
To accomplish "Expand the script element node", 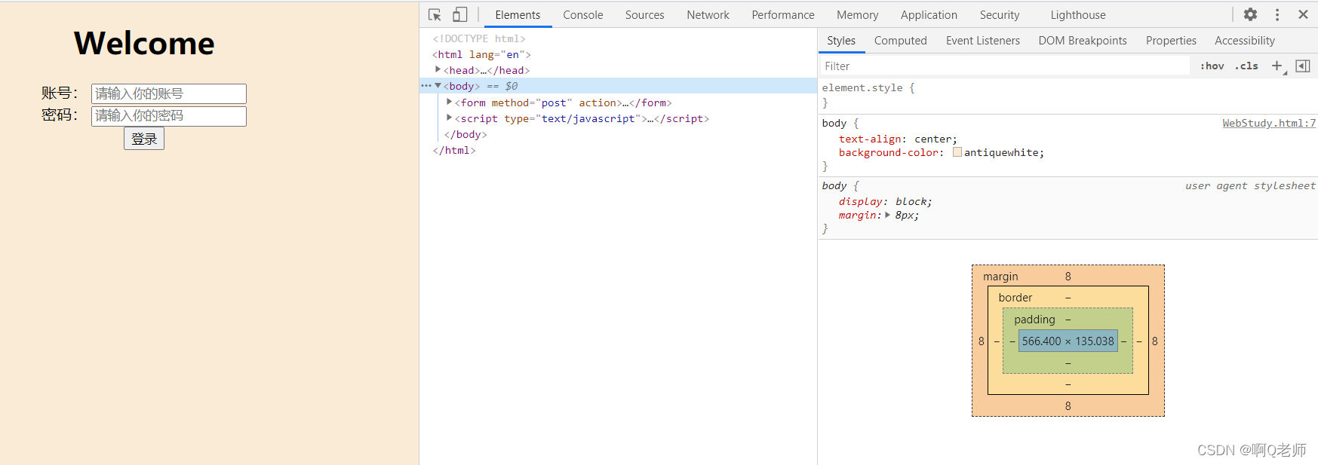I will click(x=449, y=118).
